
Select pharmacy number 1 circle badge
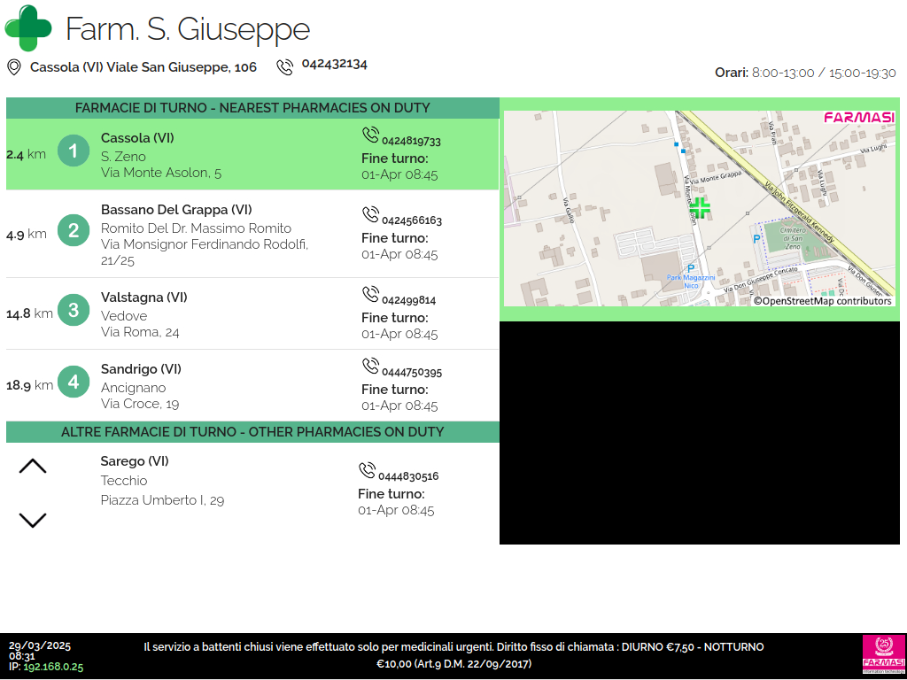click(74, 151)
